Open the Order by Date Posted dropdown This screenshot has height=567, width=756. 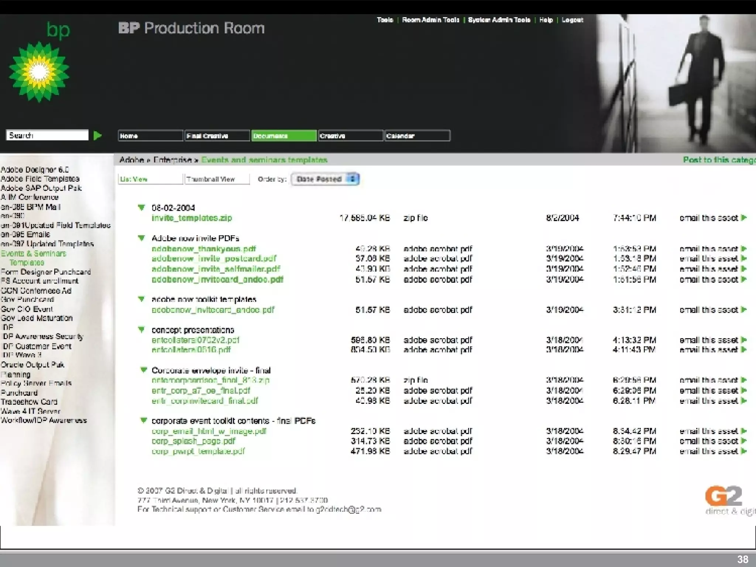[x=325, y=179]
